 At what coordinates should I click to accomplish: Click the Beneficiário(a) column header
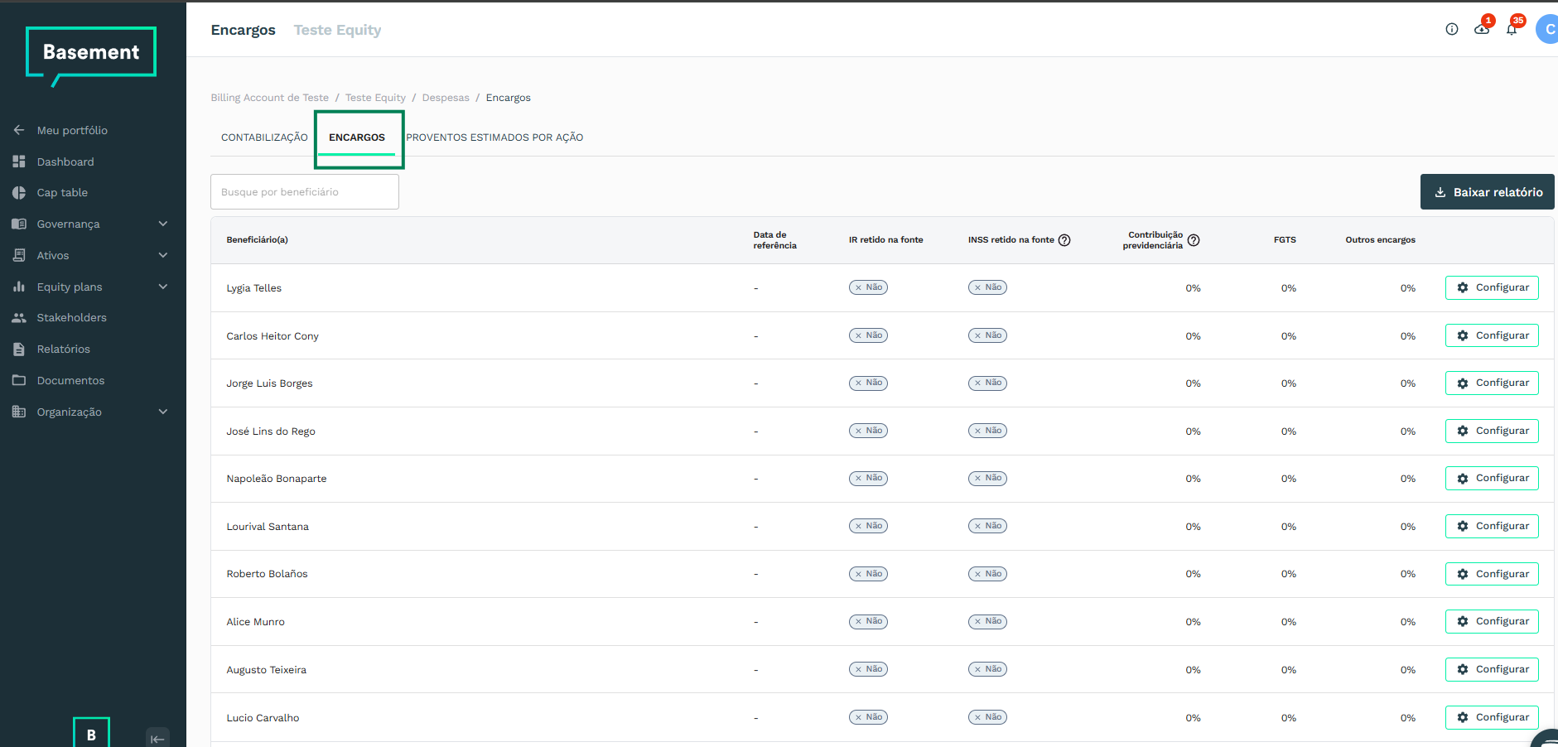[257, 240]
